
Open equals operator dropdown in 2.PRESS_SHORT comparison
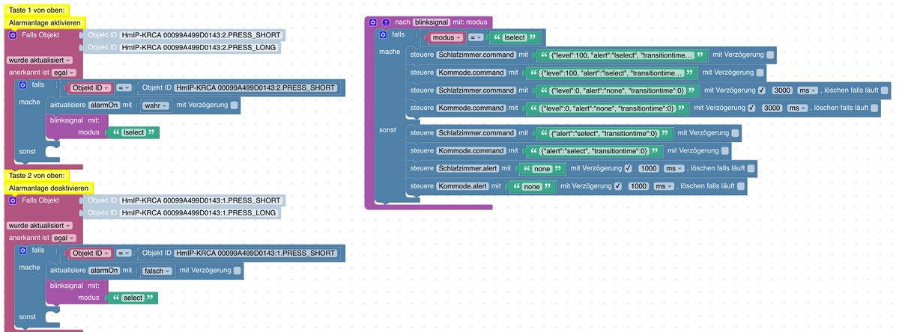click(124, 88)
